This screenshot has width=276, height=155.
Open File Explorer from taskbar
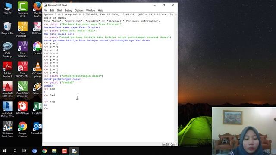pos(54,151)
